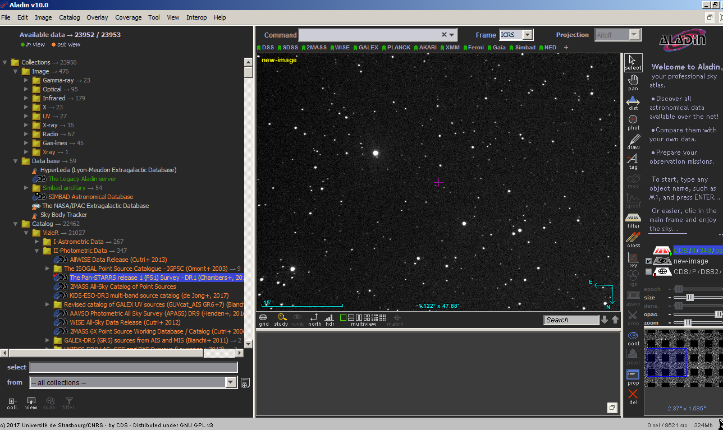This screenshot has width=723, height=430.
Task: Click the SDSS bookmark
Action: pos(288,48)
